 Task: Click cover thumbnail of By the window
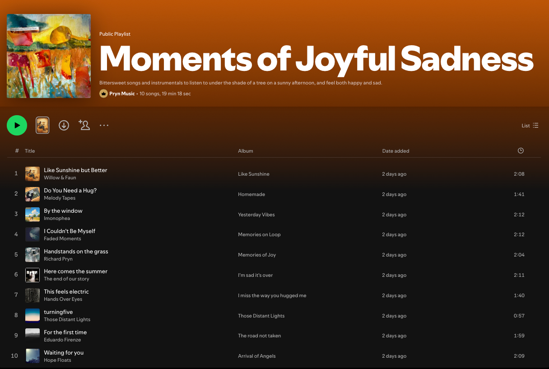pos(33,214)
